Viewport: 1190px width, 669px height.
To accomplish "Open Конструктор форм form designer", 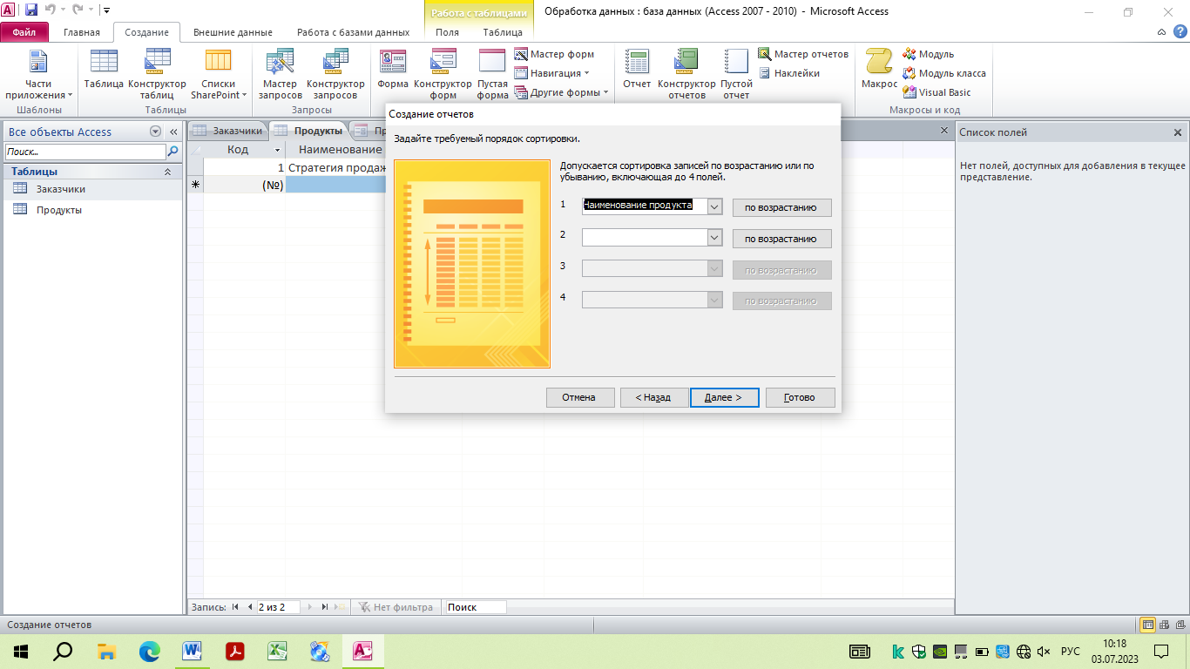I will pos(443,75).
